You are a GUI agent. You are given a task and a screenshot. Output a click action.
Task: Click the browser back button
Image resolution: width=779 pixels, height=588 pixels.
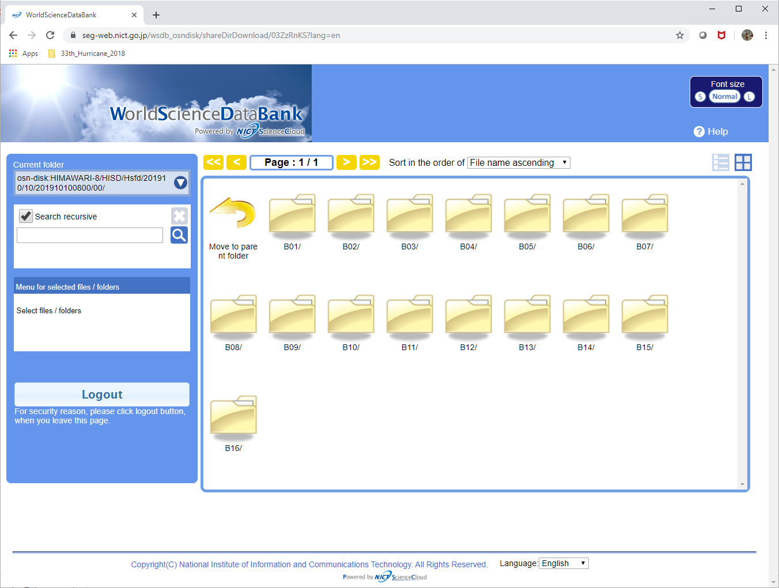pyautogui.click(x=13, y=35)
